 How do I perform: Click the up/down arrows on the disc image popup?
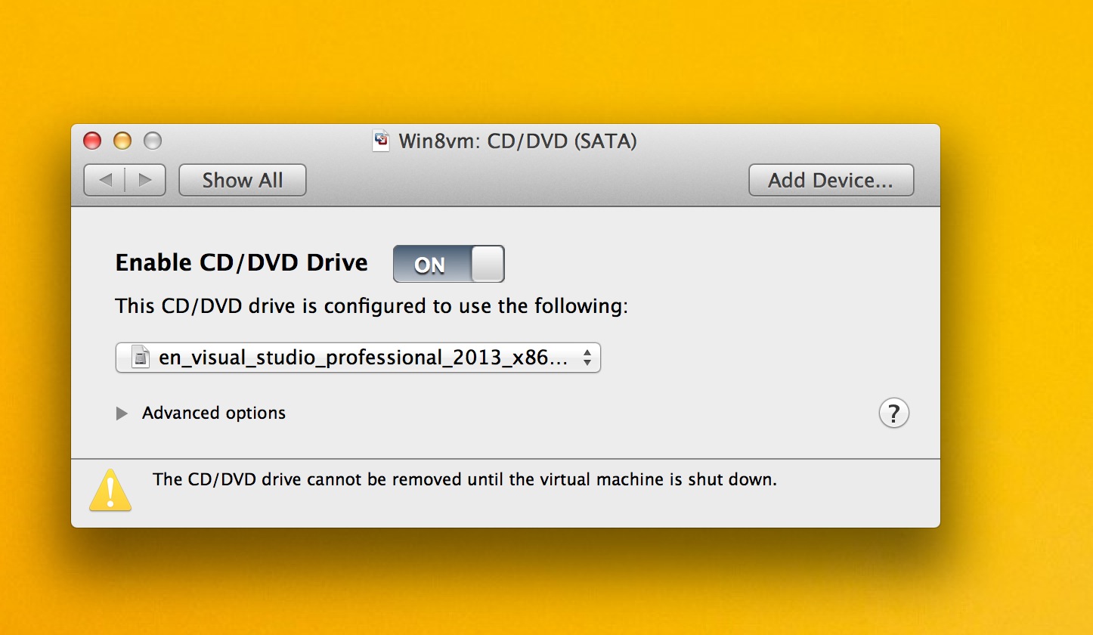tap(587, 358)
